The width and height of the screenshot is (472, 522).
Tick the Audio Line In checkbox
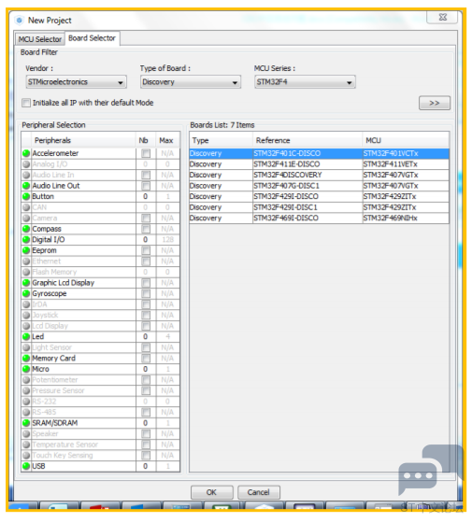point(146,176)
